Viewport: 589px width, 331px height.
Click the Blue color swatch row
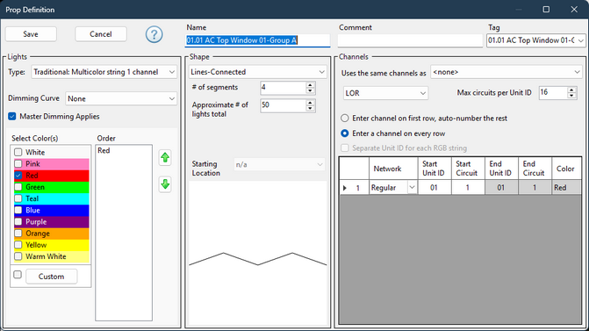tap(52, 210)
